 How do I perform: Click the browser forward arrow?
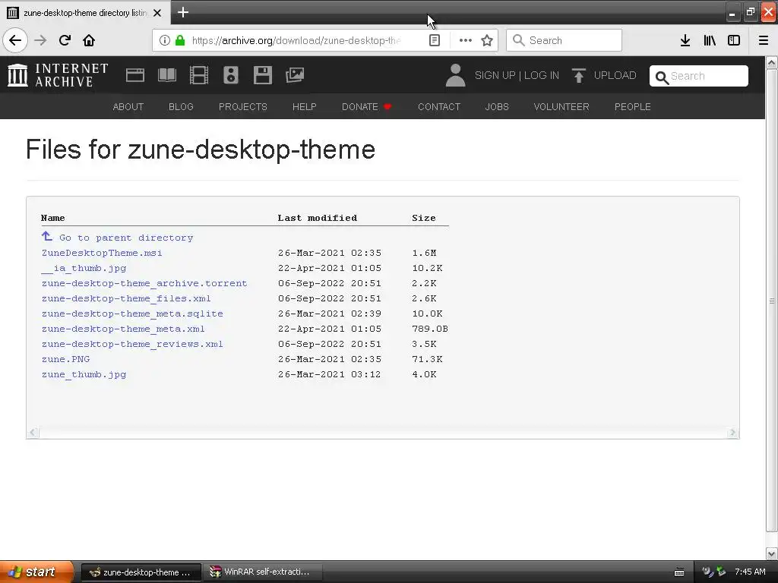tap(40, 40)
